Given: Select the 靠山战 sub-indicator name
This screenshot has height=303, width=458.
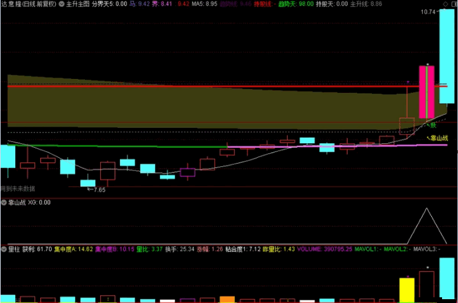Looking at the screenshot, I should 17,202.
